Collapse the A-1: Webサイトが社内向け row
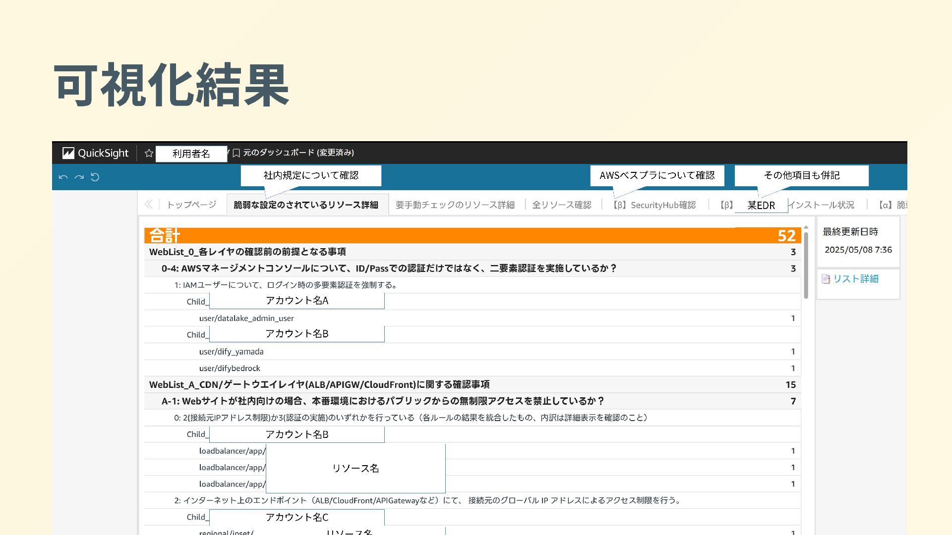This screenshot has height=535, width=952. 383,401
